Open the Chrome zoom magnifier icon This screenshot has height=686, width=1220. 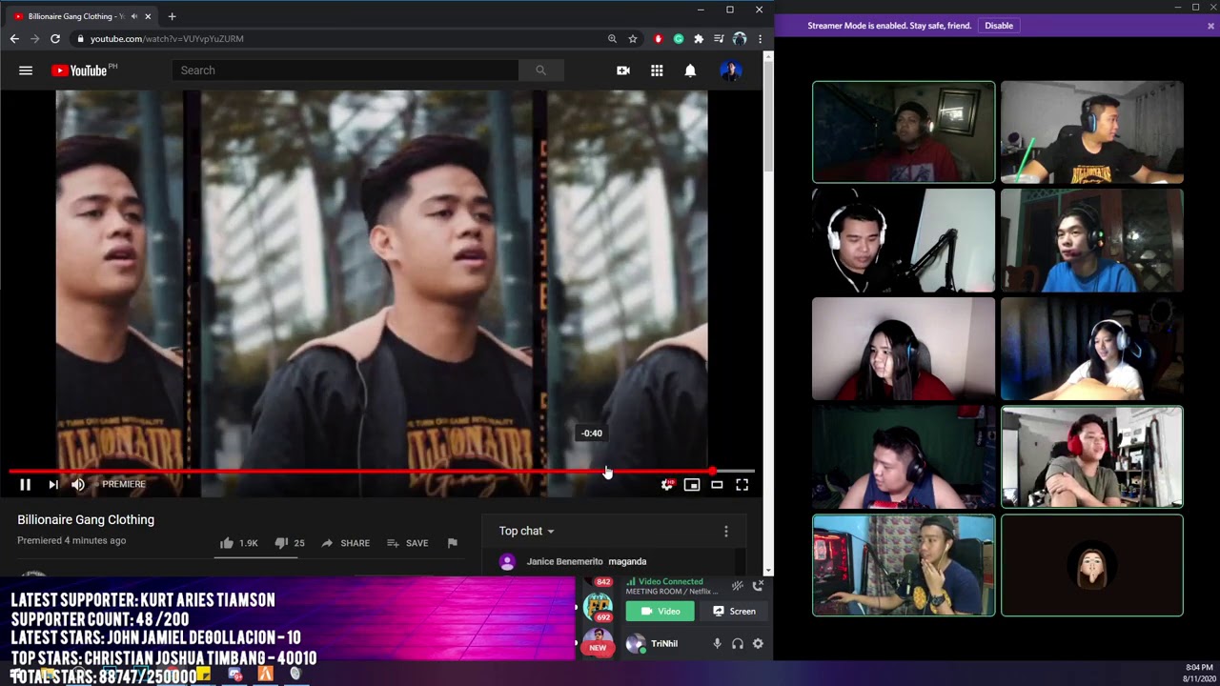point(612,39)
